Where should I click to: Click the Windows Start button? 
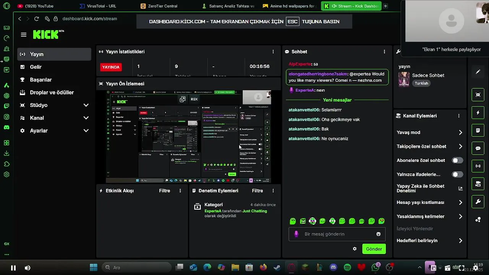coord(94,267)
